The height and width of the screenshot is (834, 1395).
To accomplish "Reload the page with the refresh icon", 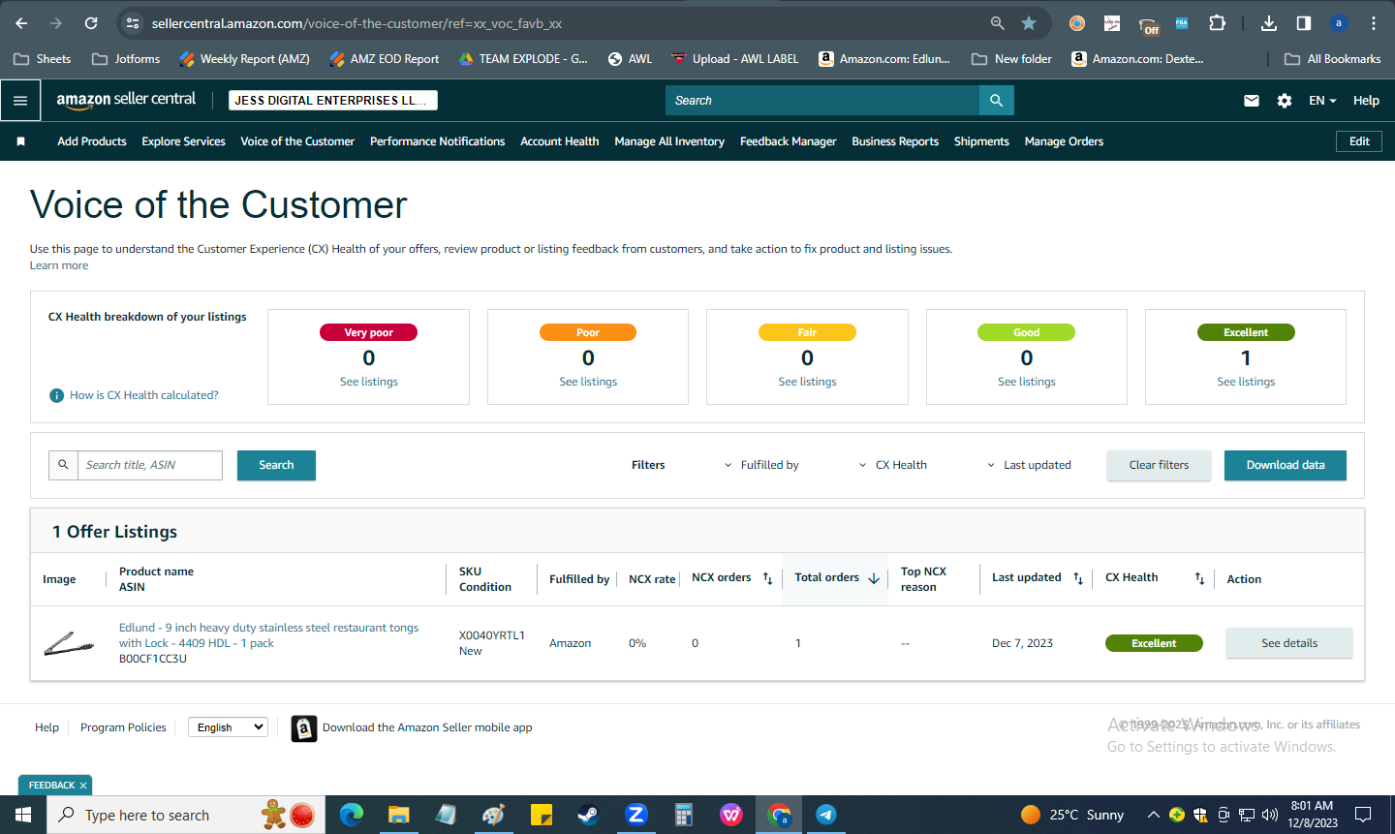I will pyautogui.click(x=91, y=23).
